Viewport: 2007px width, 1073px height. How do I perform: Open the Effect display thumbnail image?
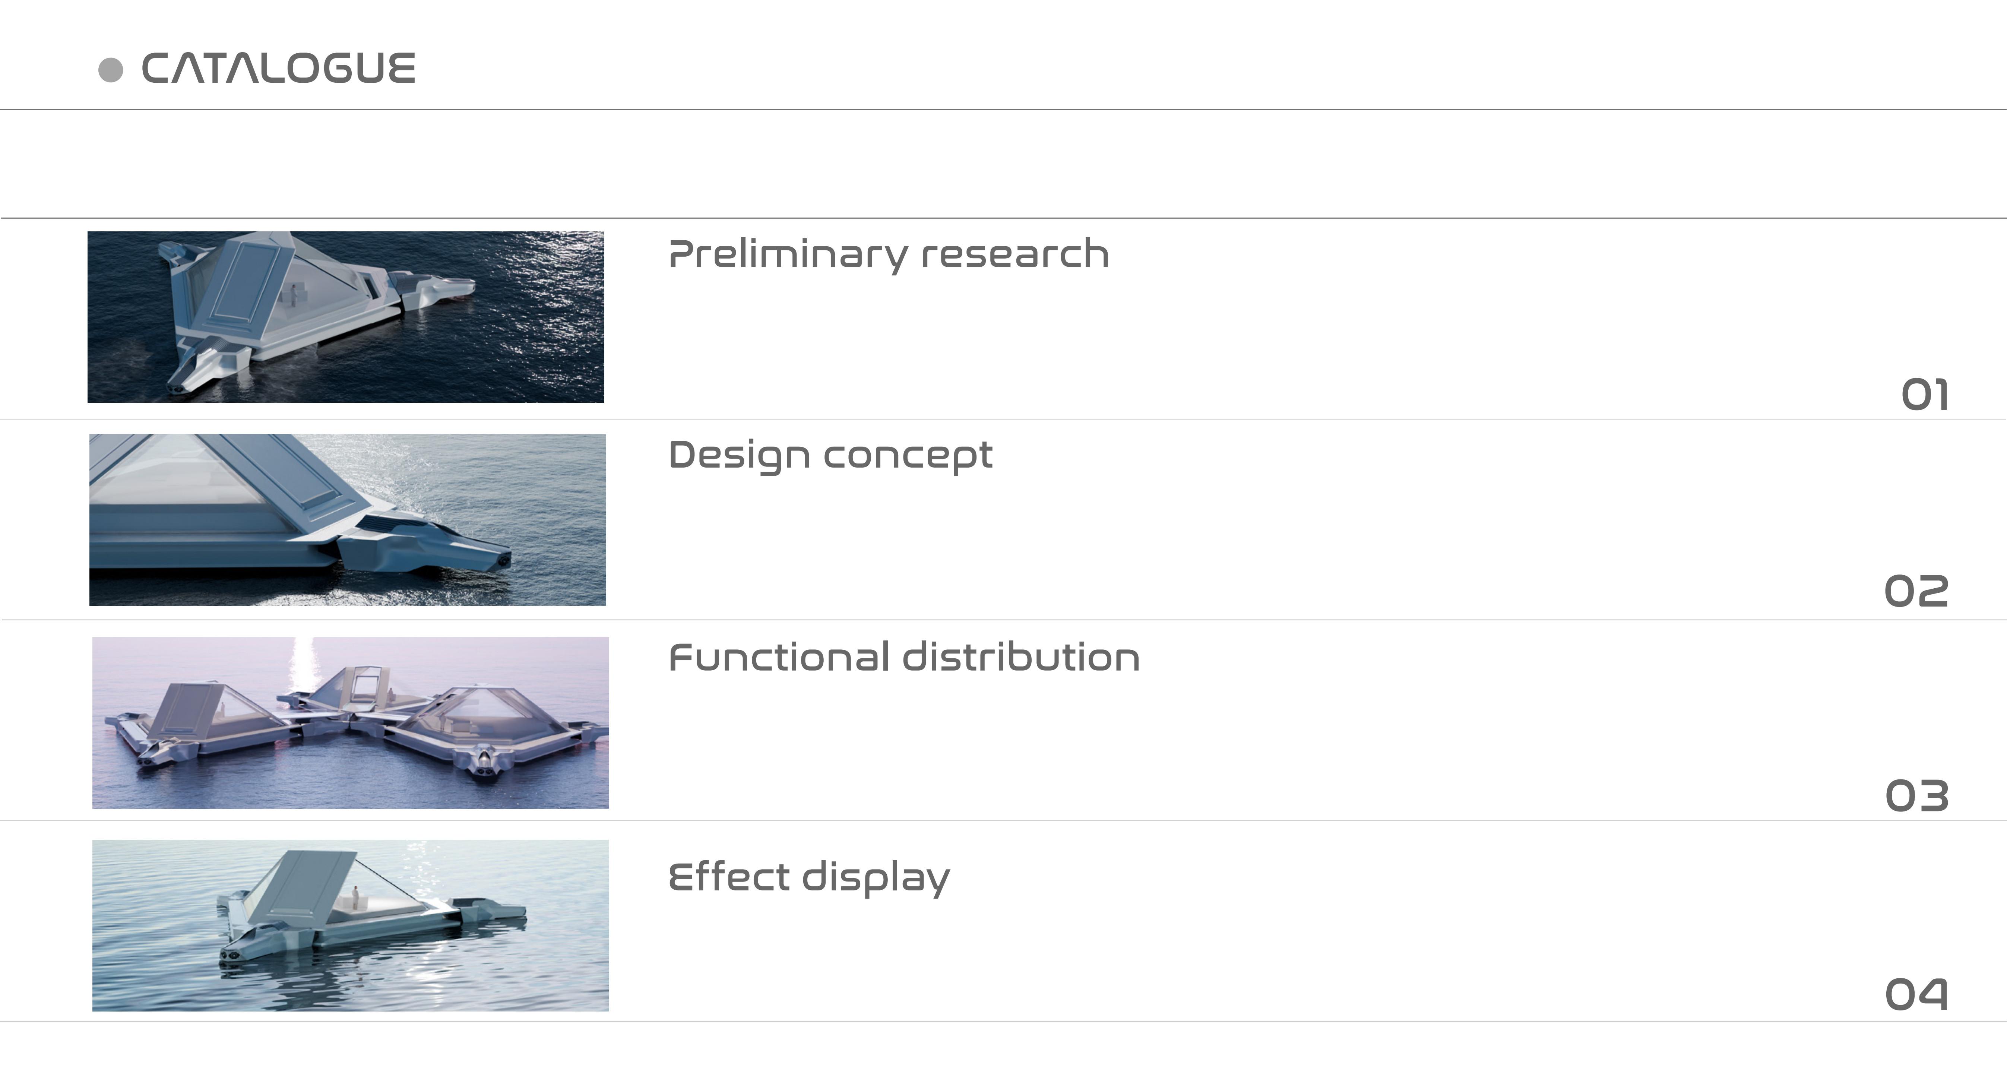[x=351, y=925]
